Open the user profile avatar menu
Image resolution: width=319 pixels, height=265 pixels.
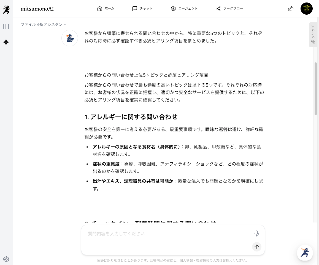coord(306,9)
